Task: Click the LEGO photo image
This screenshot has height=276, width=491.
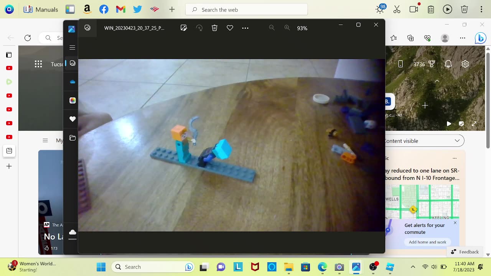Action: (x=231, y=145)
